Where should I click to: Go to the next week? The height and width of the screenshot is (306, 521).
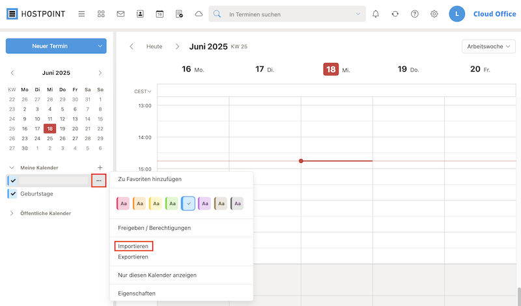point(177,46)
